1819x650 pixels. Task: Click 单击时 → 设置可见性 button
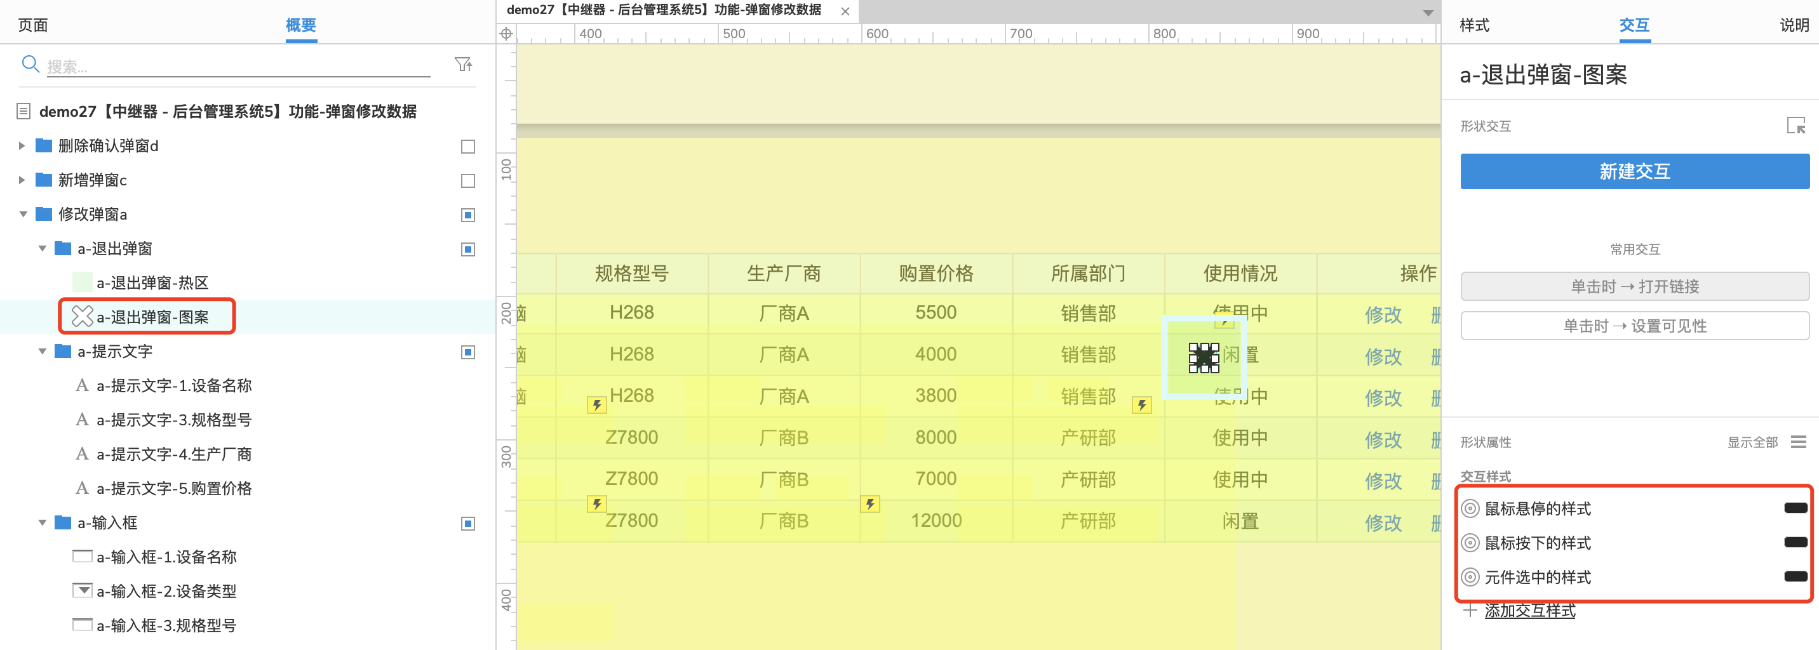[x=1635, y=326]
